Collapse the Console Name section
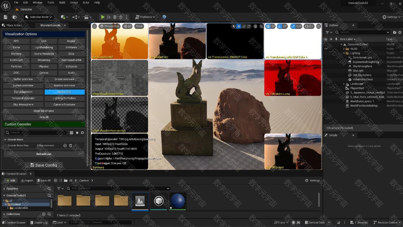The image size is (403, 227). pyautogui.click(x=5, y=140)
